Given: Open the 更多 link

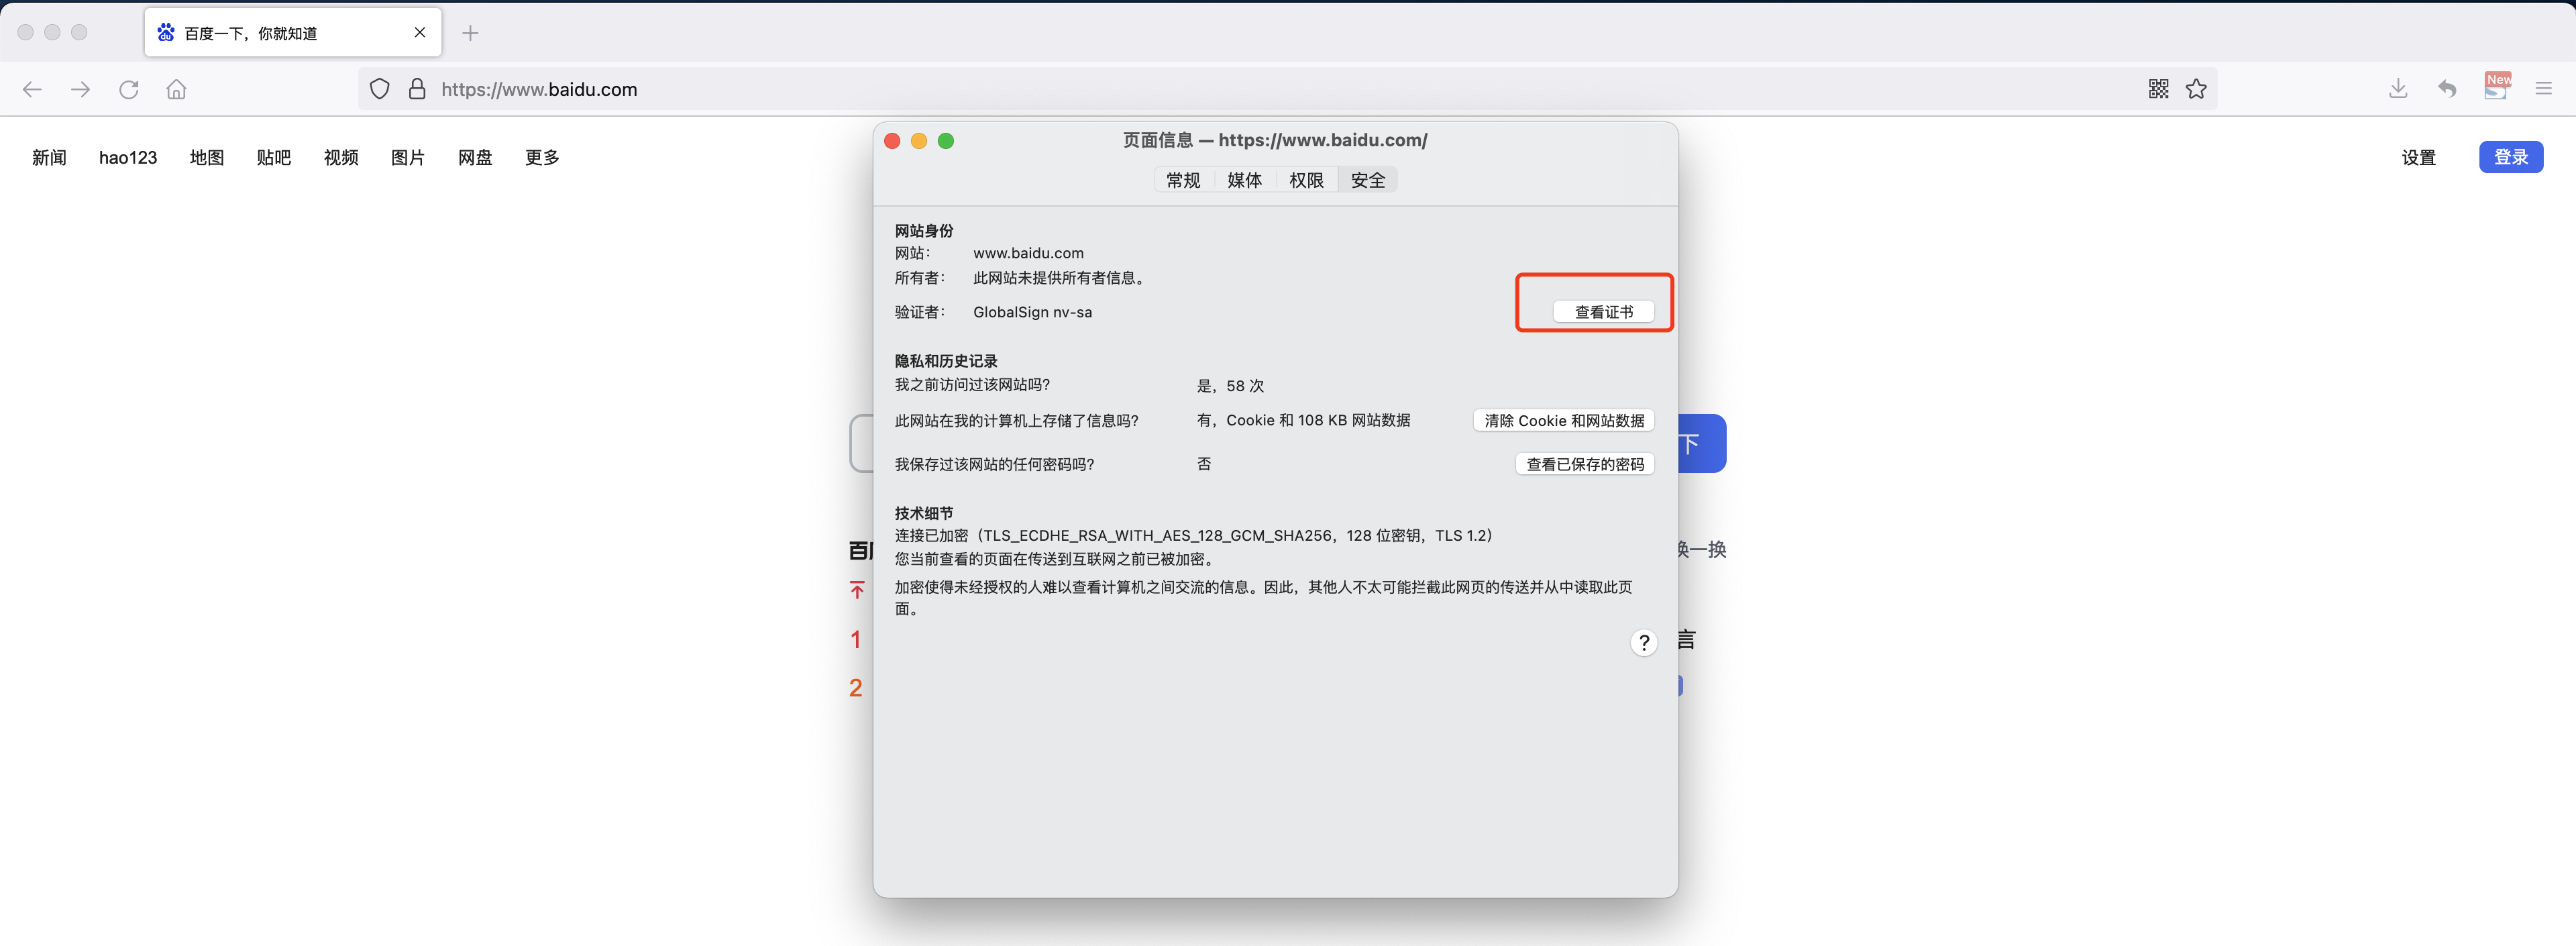Looking at the screenshot, I should pos(542,158).
